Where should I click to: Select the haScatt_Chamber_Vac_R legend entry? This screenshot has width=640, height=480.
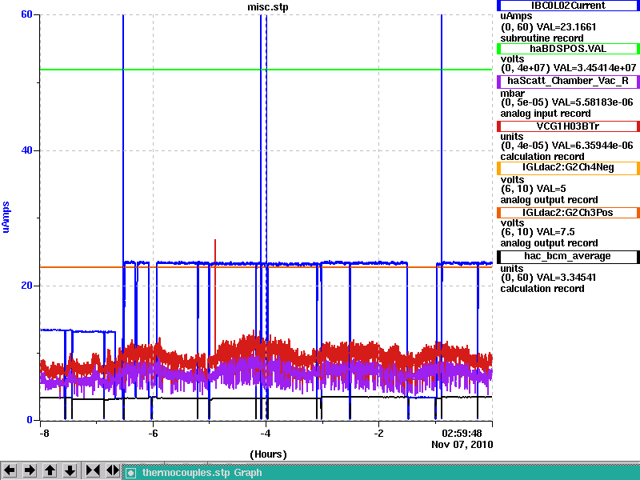(x=568, y=81)
